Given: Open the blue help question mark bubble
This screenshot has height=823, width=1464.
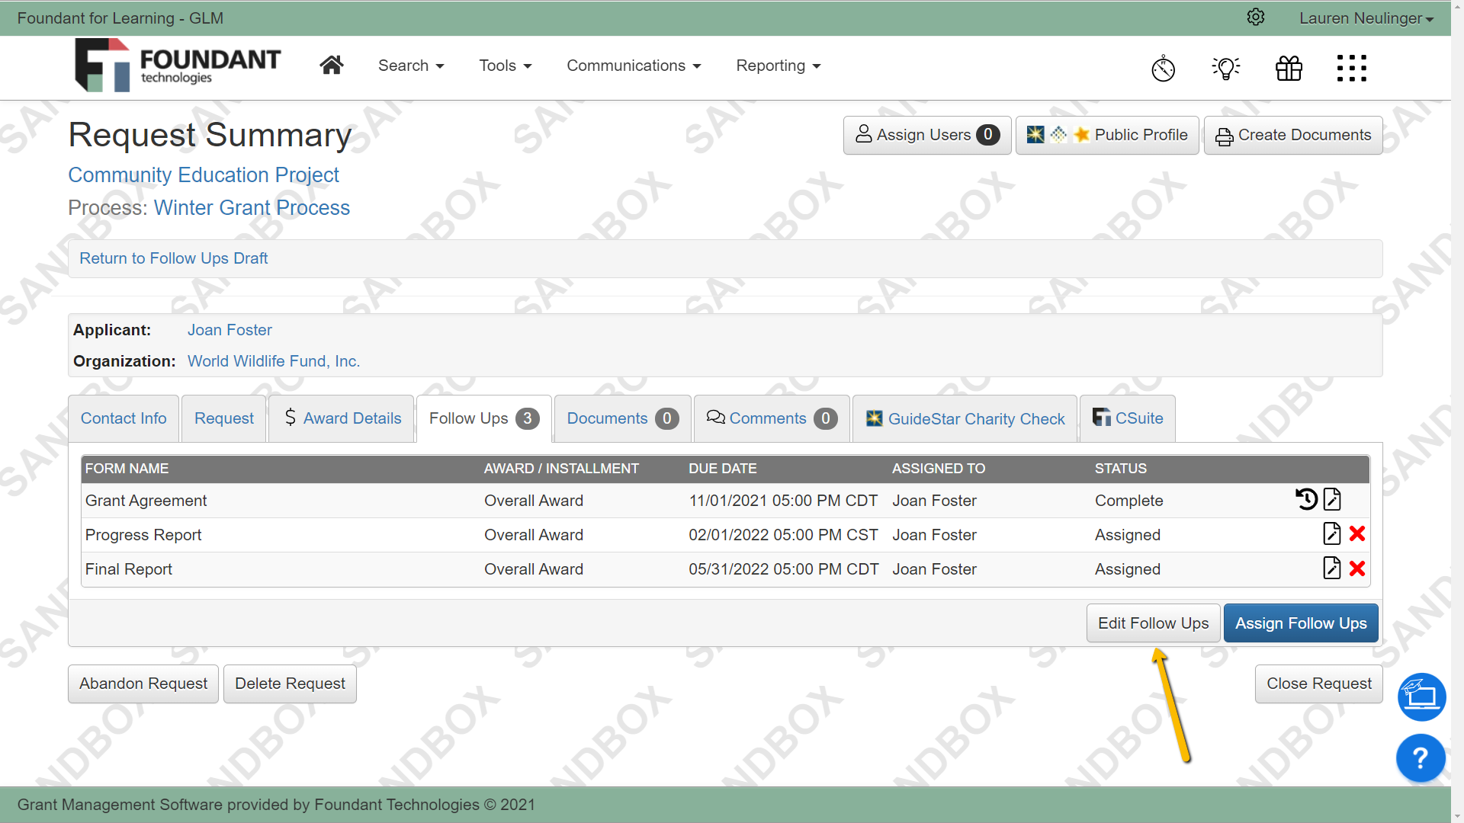Looking at the screenshot, I should tap(1420, 758).
